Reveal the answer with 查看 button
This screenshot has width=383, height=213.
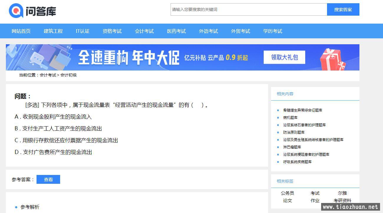48,179
